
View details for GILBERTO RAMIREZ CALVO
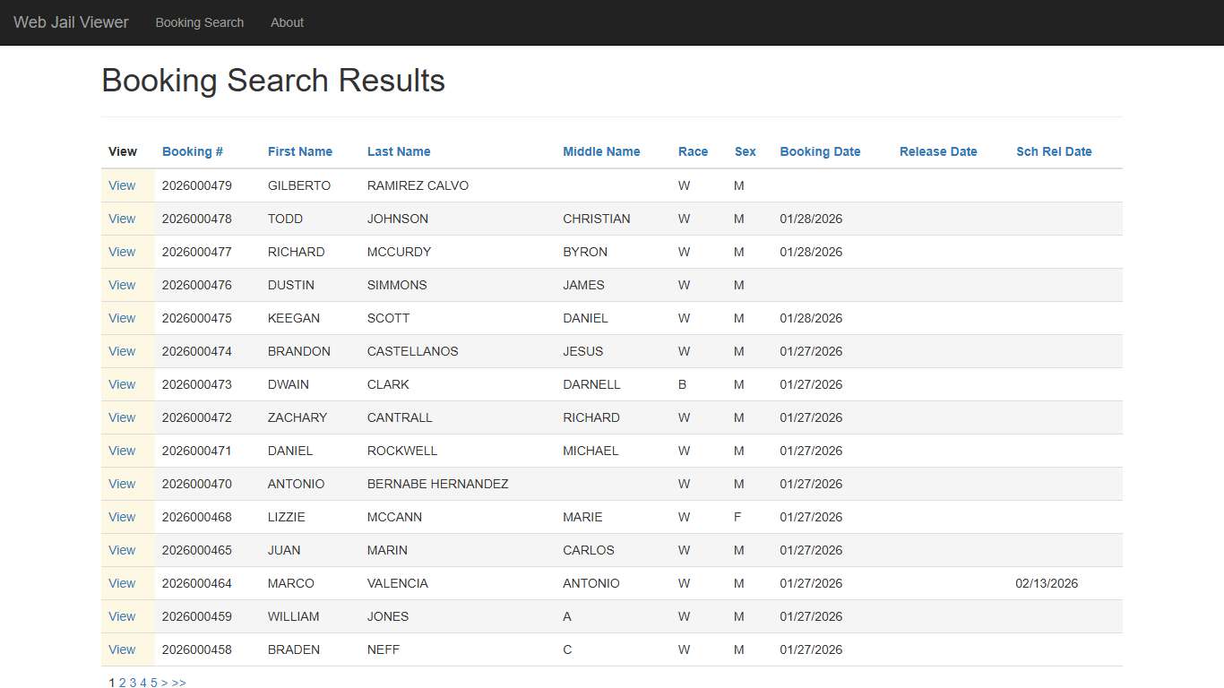click(x=122, y=185)
